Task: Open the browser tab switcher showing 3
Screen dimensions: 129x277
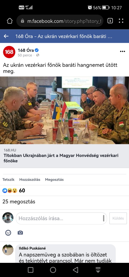Action: click(x=110, y=21)
